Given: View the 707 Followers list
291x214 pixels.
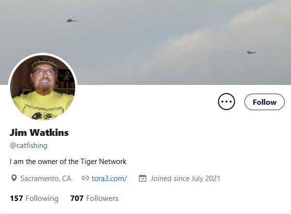Looking at the screenshot, I should 94,198.
